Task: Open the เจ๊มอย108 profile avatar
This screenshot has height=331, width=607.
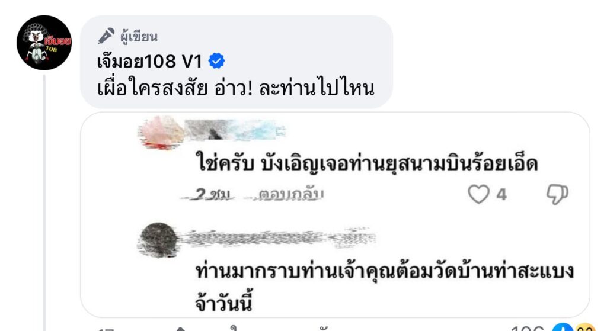Action: coord(44,43)
